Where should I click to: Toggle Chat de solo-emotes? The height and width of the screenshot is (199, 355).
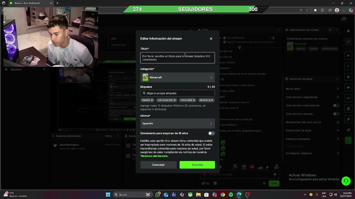(x=336, y=114)
